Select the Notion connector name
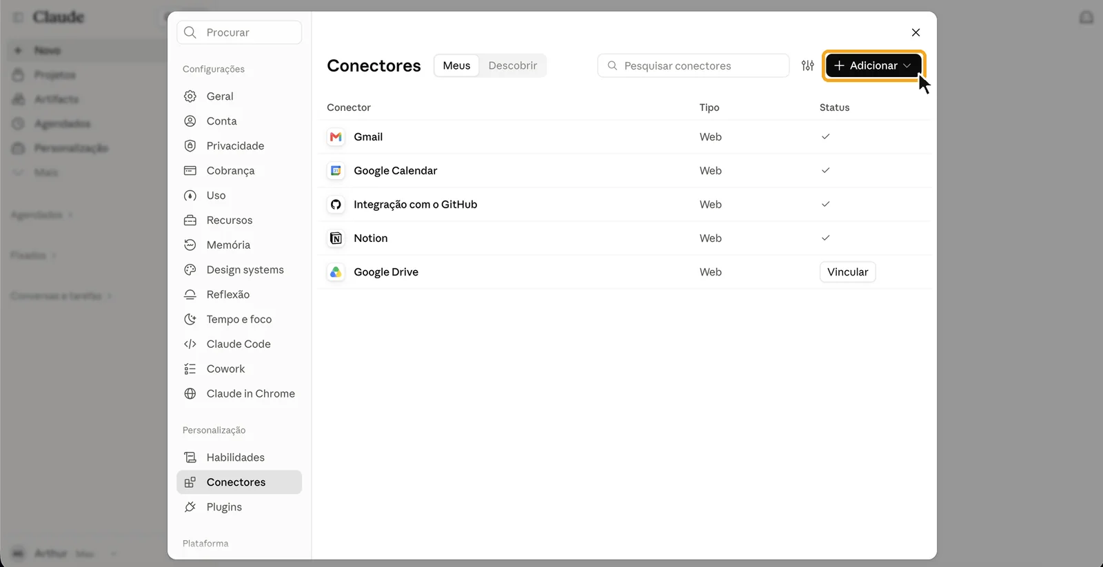 (x=371, y=238)
